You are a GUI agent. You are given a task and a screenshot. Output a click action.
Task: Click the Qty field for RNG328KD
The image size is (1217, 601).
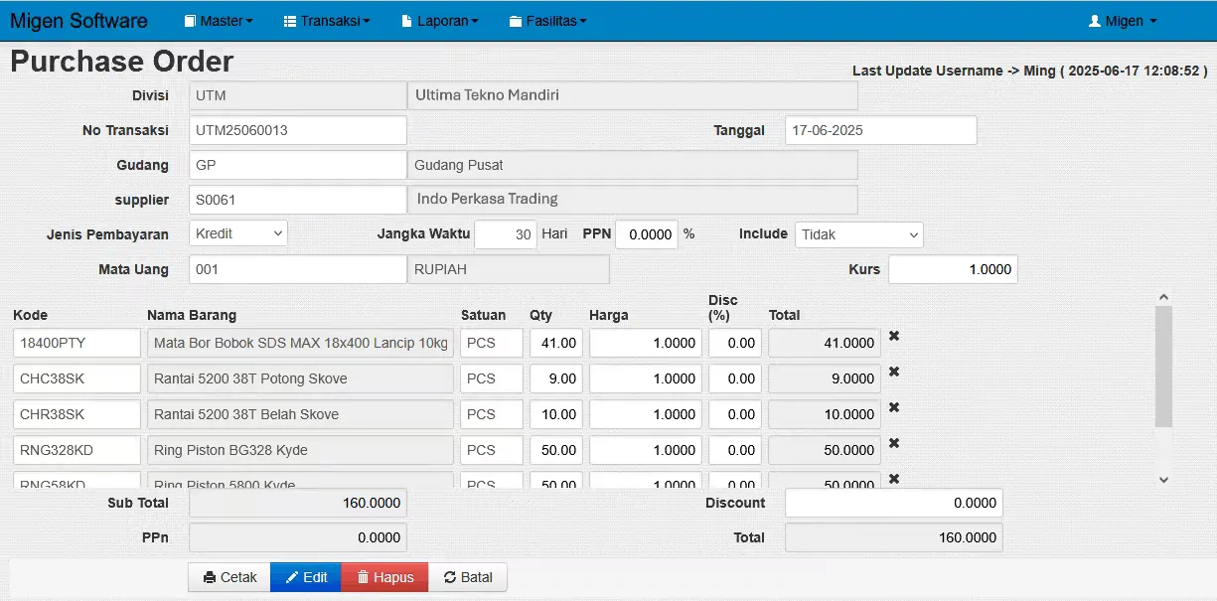pos(556,450)
